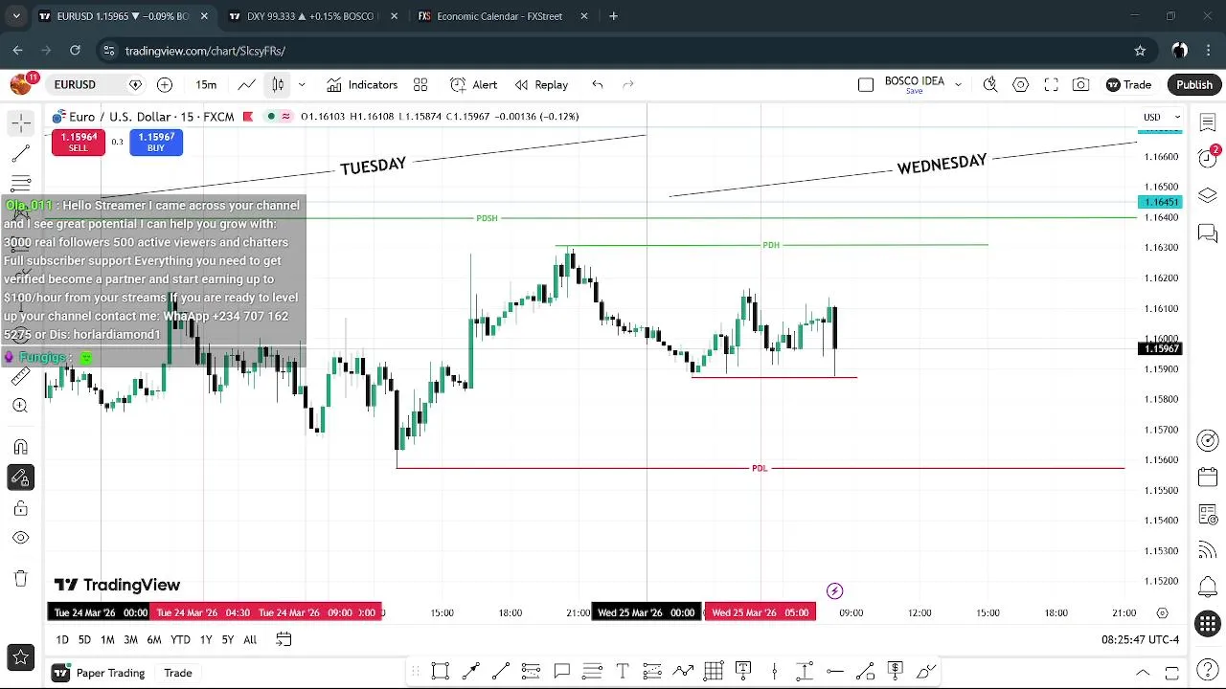
Task: Expand the BOSCO IDEA layout dropdown
Action: pos(958,85)
